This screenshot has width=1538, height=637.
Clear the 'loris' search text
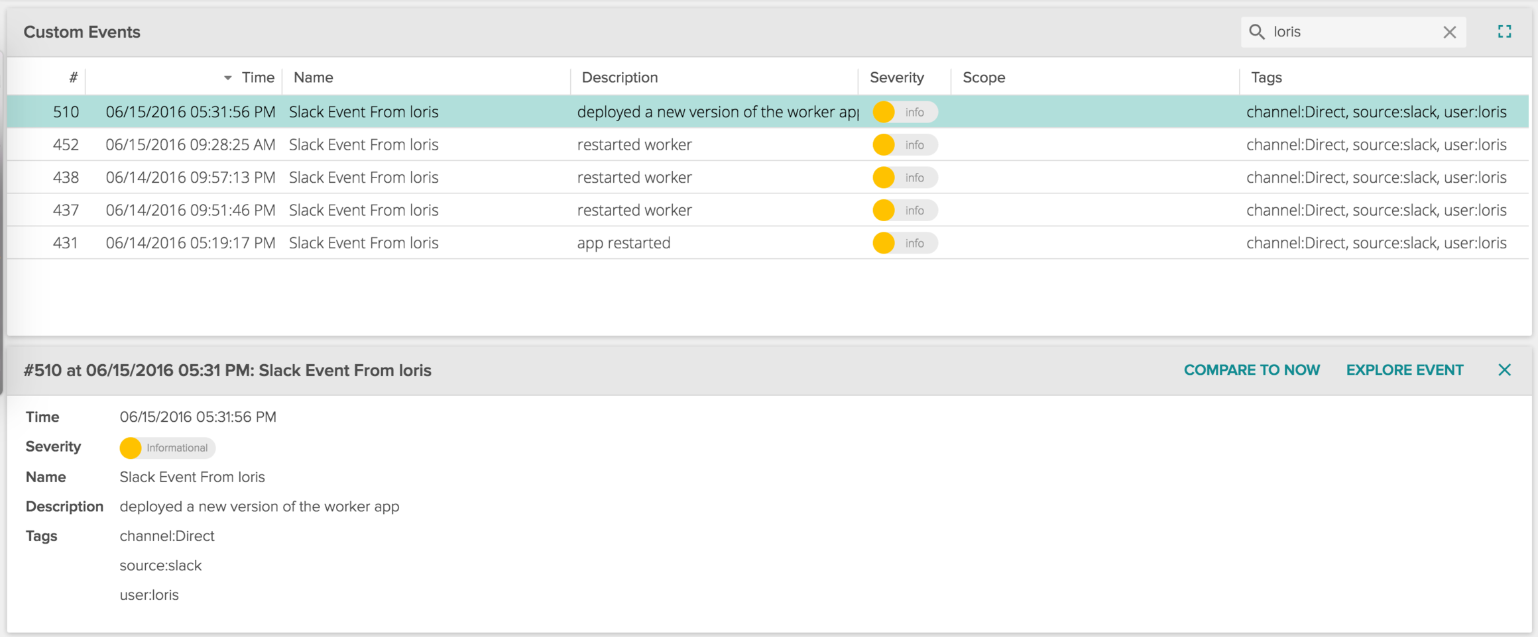(x=1449, y=32)
